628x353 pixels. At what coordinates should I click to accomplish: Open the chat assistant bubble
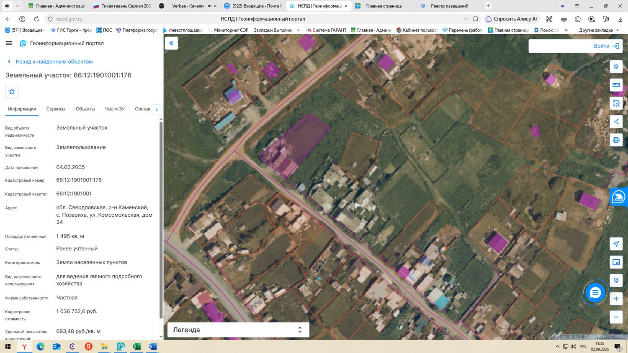[595, 293]
